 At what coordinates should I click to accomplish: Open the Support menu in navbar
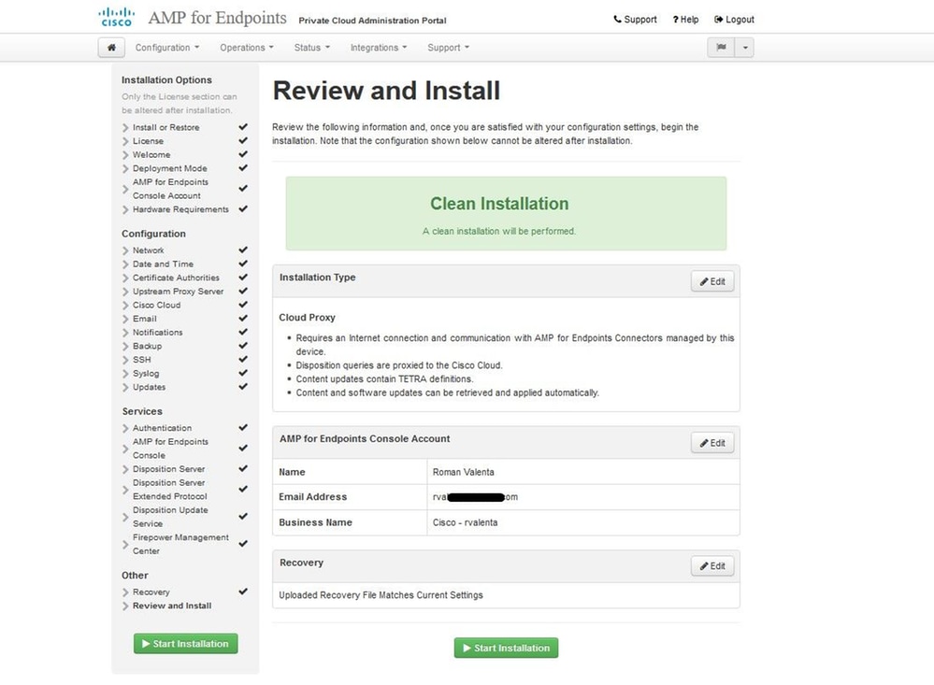[448, 48]
